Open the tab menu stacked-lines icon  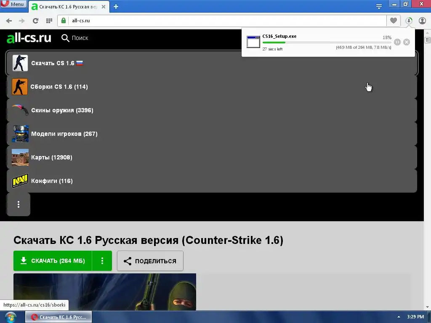(379, 7)
